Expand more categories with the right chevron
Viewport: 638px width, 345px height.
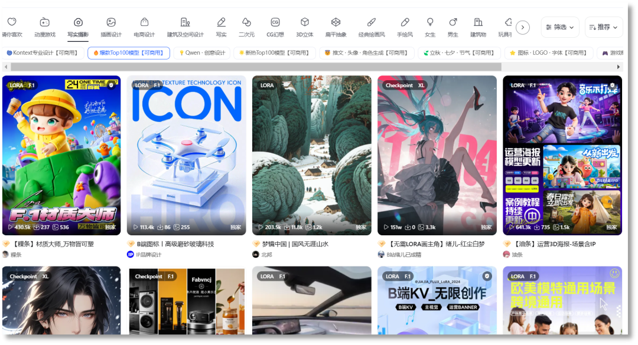[x=522, y=27]
